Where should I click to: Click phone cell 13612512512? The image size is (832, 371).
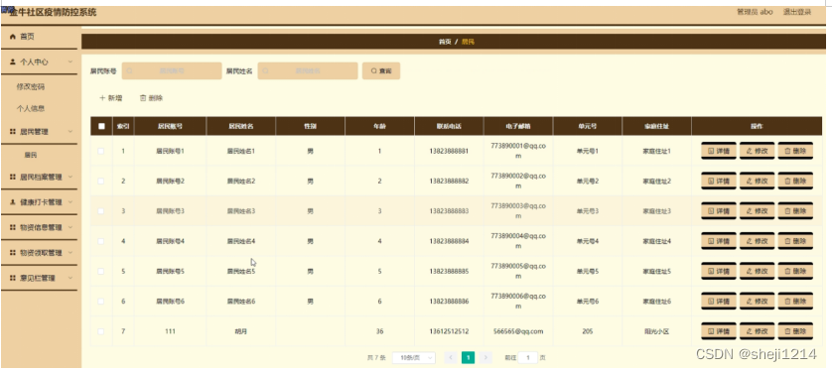click(x=449, y=331)
